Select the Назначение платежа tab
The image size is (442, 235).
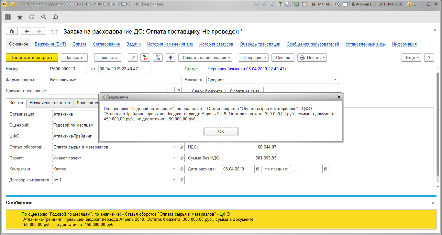point(50,103)
